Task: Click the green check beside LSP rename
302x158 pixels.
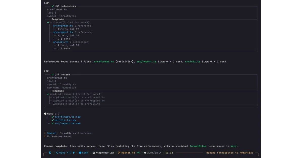Action: [x=53, y=74]
